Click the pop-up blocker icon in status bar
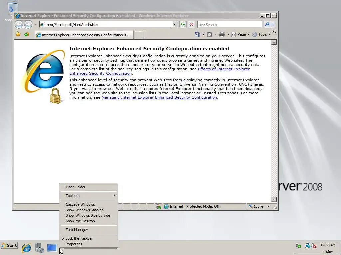The width and height of the screenshot is (341, 255). coord(158,206)
